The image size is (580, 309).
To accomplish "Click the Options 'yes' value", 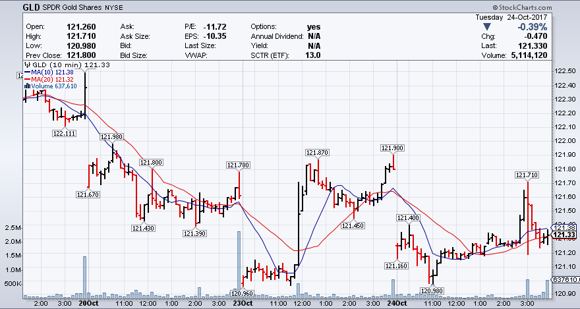I will tap(314, 26).
